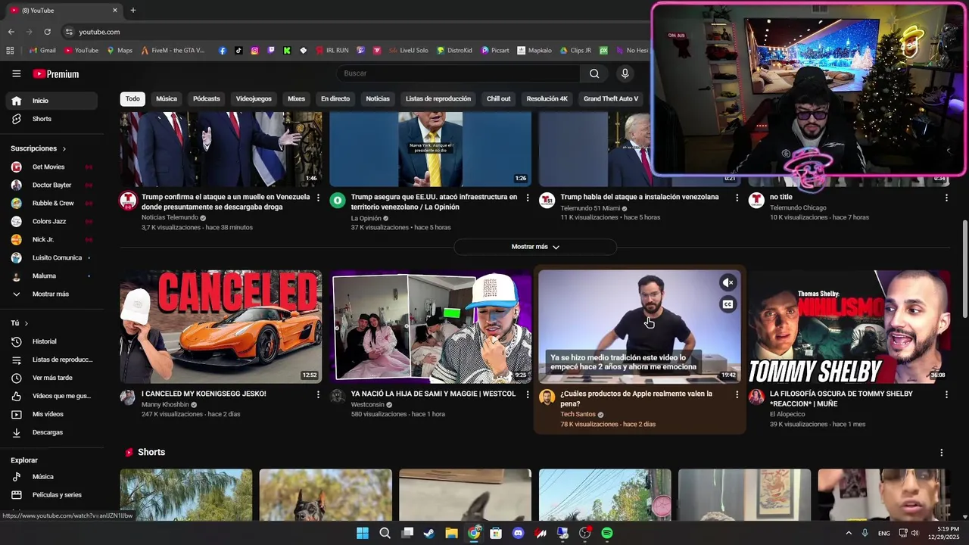The height and width of the screenshot is (545, 969).
Task: Open the Tech Santos channel link
Action: (578, 414)
